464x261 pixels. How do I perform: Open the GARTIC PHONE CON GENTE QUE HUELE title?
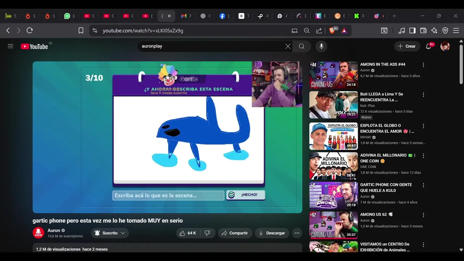point(386,188)
